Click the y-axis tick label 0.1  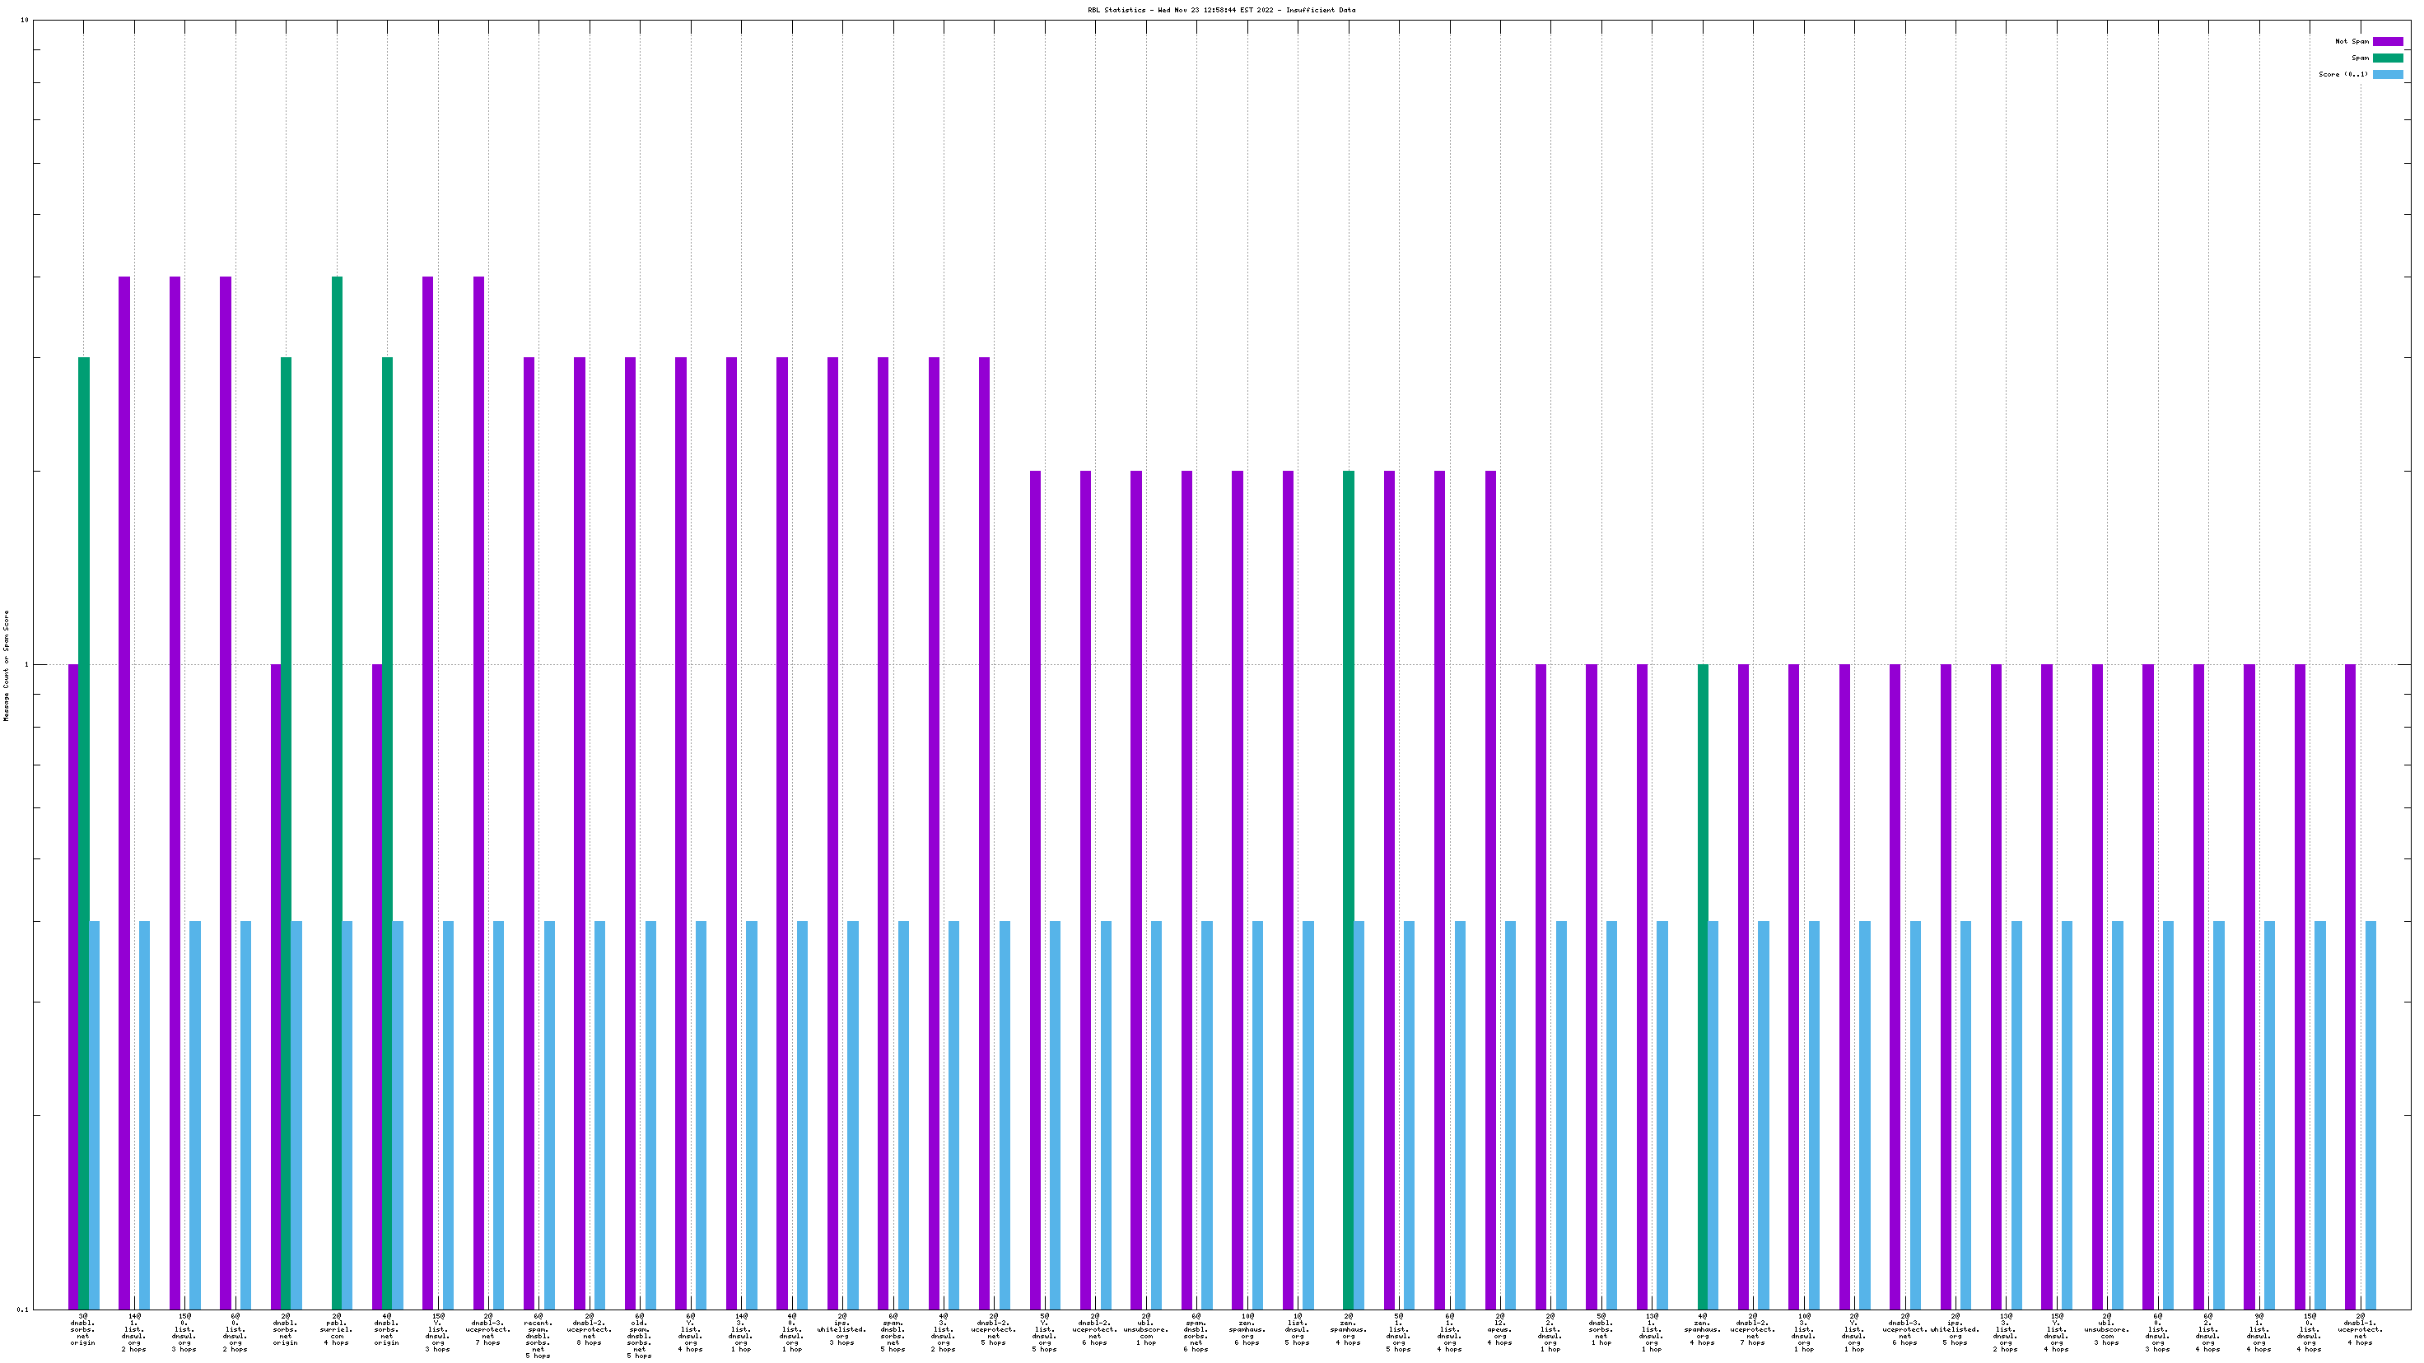(24, 1310)
